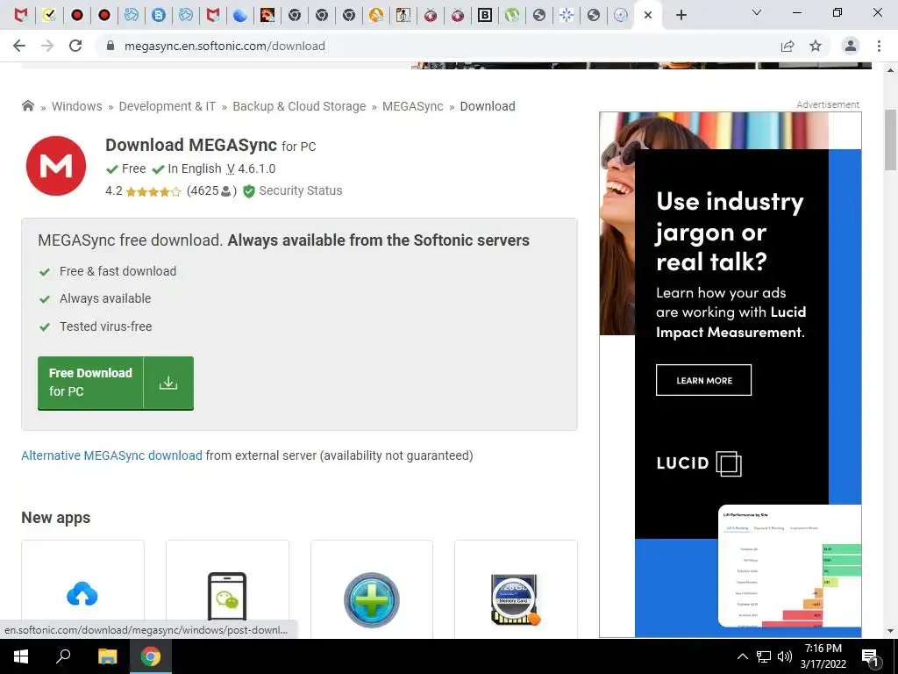The width and height of the screenshot is (898, 674).
Task: Go back to the previous page
Action: click(x=19, y=46)
